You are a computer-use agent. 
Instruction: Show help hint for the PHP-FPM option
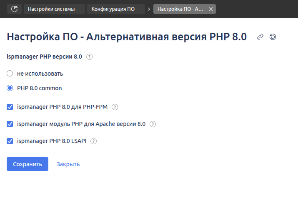click(115, 107)
